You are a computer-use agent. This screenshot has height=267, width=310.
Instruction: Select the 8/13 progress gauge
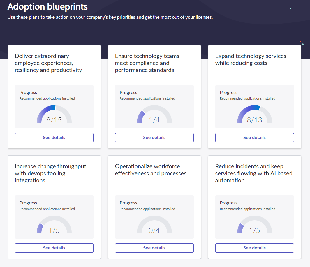pyautogui.click(x=255, y=115)
